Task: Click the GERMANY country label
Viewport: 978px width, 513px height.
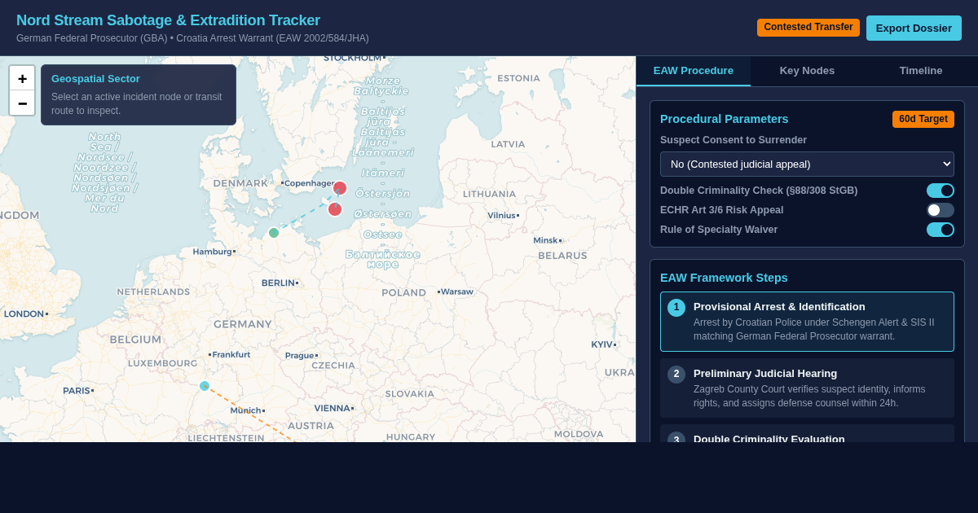Action: (x=243, y=324)
